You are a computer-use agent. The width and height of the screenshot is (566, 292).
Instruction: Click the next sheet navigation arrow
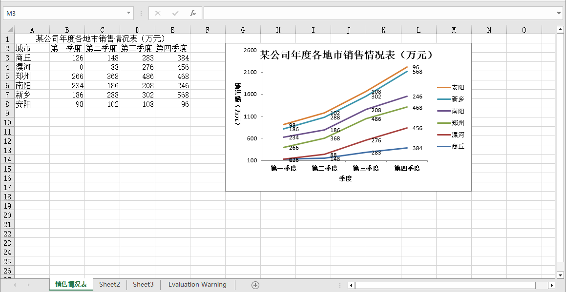[28, 285]
